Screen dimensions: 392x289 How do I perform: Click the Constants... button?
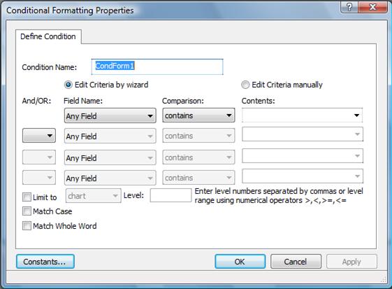pyautogui.click(x=45, y=262)
